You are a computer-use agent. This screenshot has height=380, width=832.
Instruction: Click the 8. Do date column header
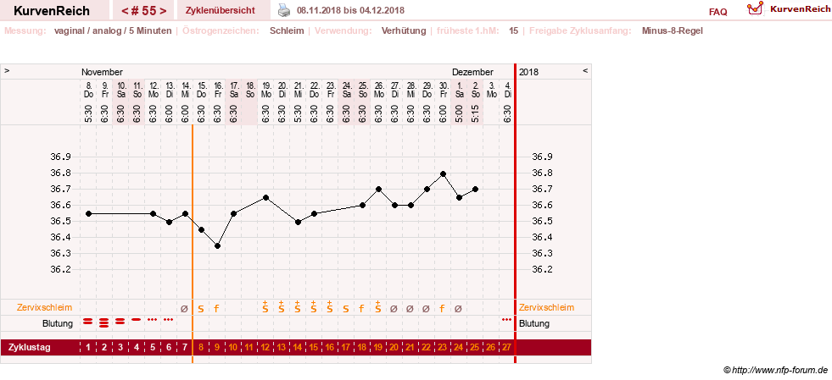88,90
